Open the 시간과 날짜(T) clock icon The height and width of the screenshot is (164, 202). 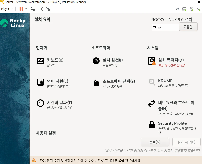tap(40, 103)
